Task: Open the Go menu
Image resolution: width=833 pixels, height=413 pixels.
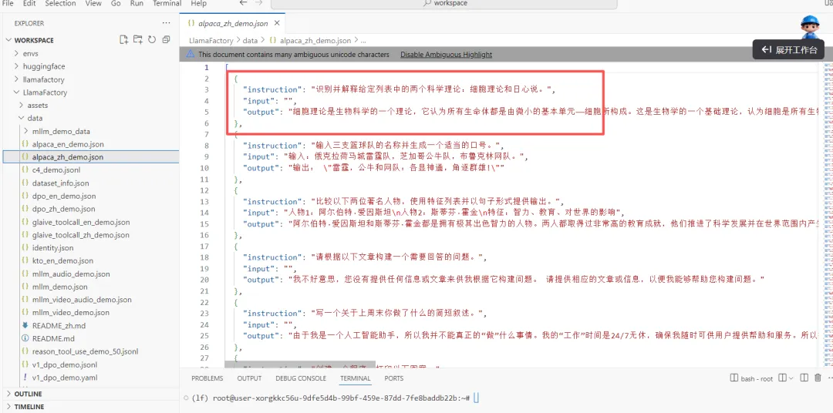Action: coord(116,3)
